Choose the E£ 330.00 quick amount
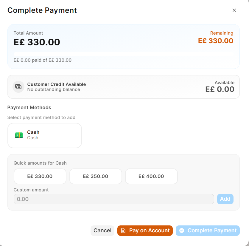This screenshot has width=249, height=246. click(x=40, y=176)
